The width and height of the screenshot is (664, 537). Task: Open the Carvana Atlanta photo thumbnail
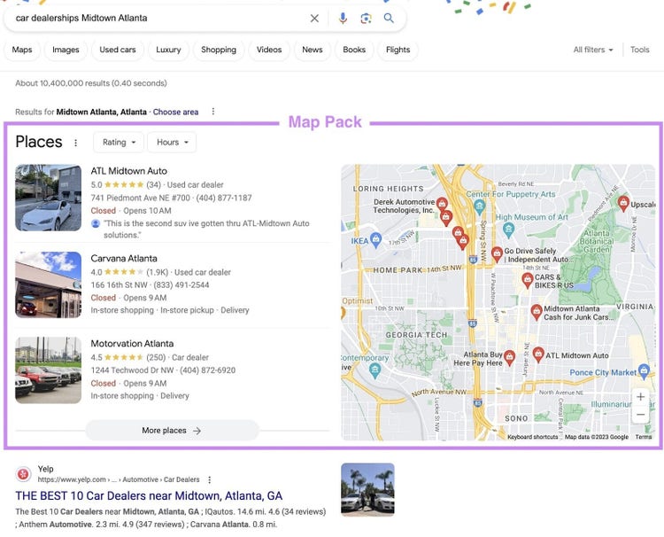[49, 284]
